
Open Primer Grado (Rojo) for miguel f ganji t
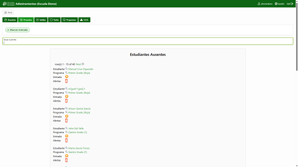point(79,93)
